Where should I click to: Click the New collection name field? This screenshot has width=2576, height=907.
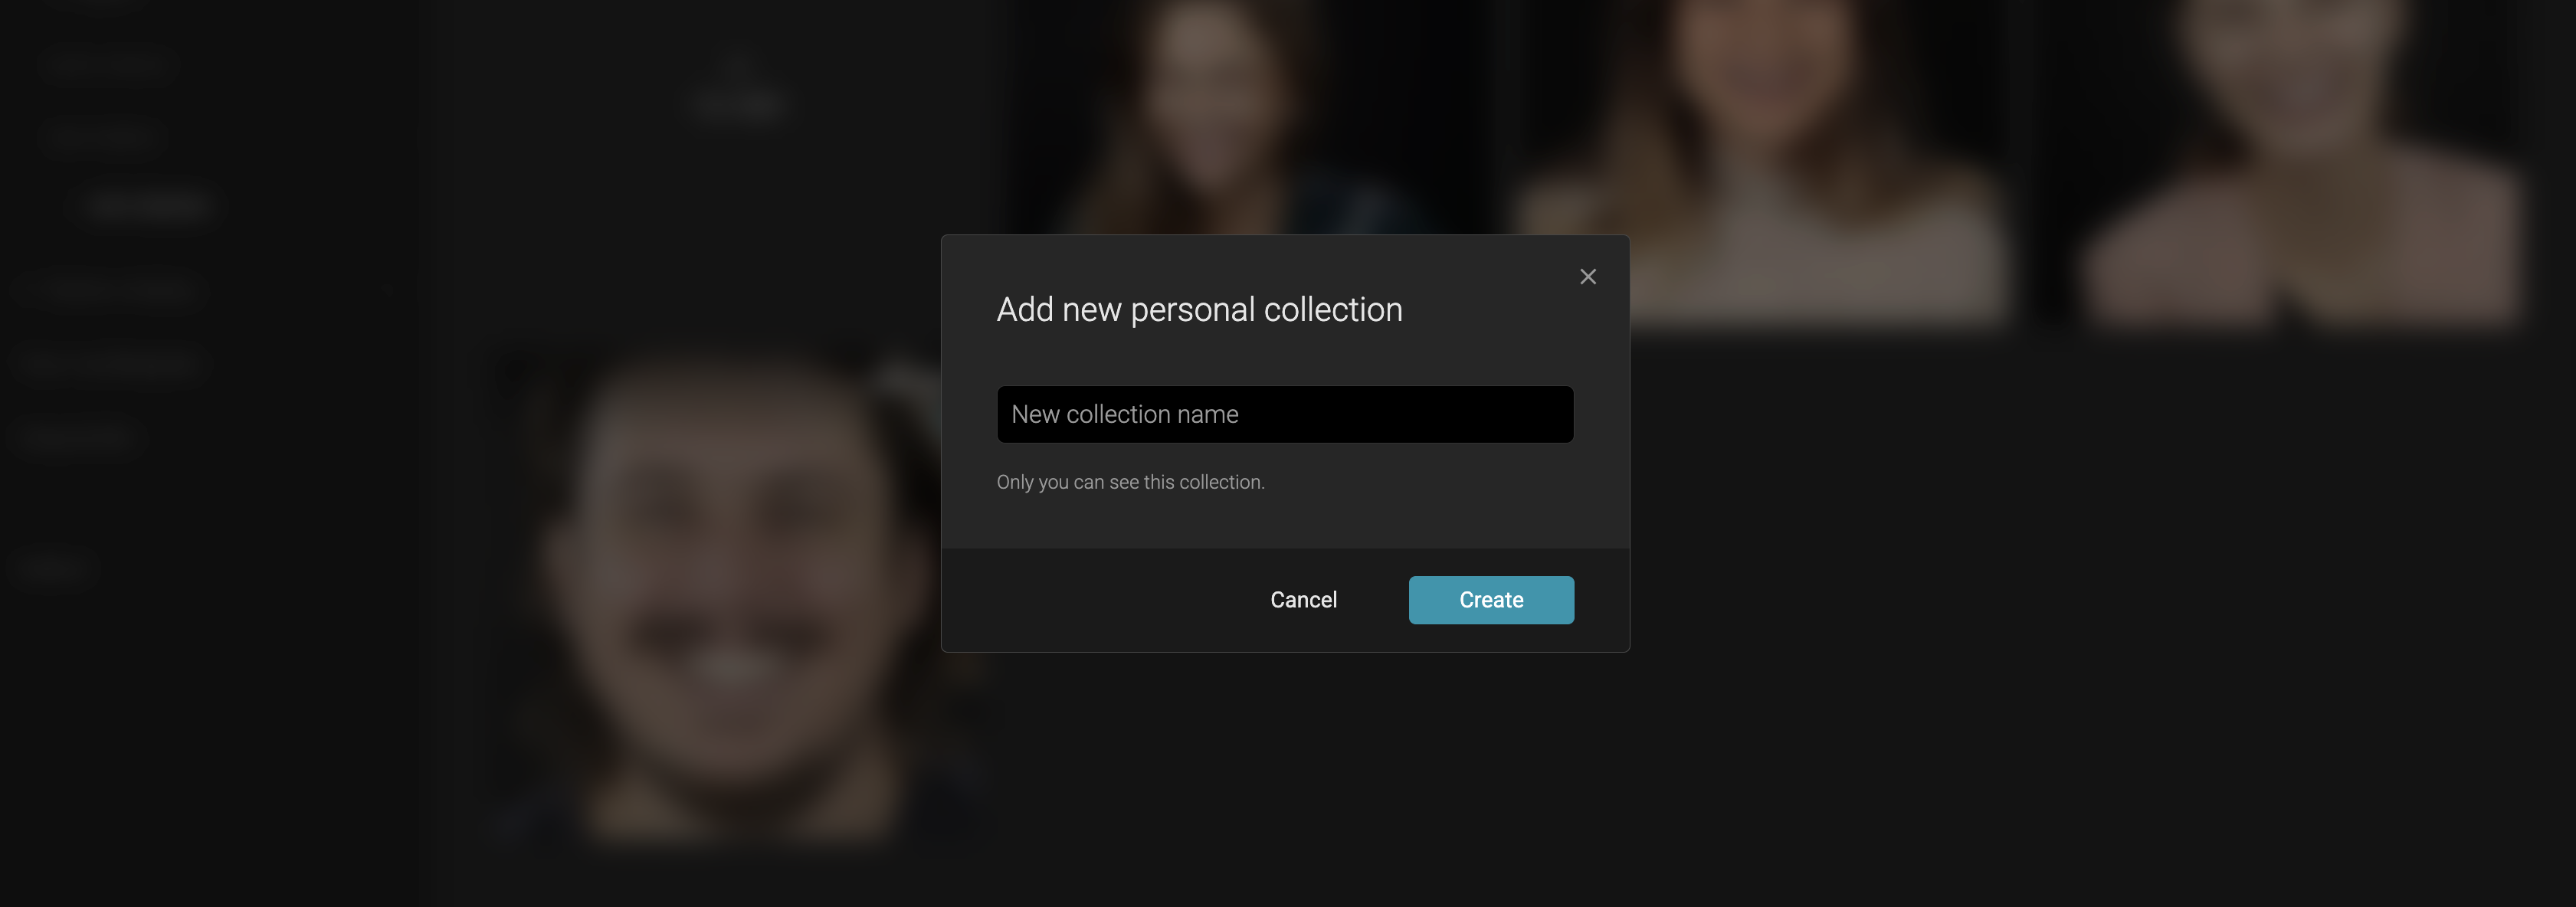click(1285, 414)
